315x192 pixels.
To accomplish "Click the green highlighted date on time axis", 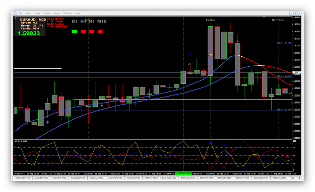I will click(x=183, y=173).
